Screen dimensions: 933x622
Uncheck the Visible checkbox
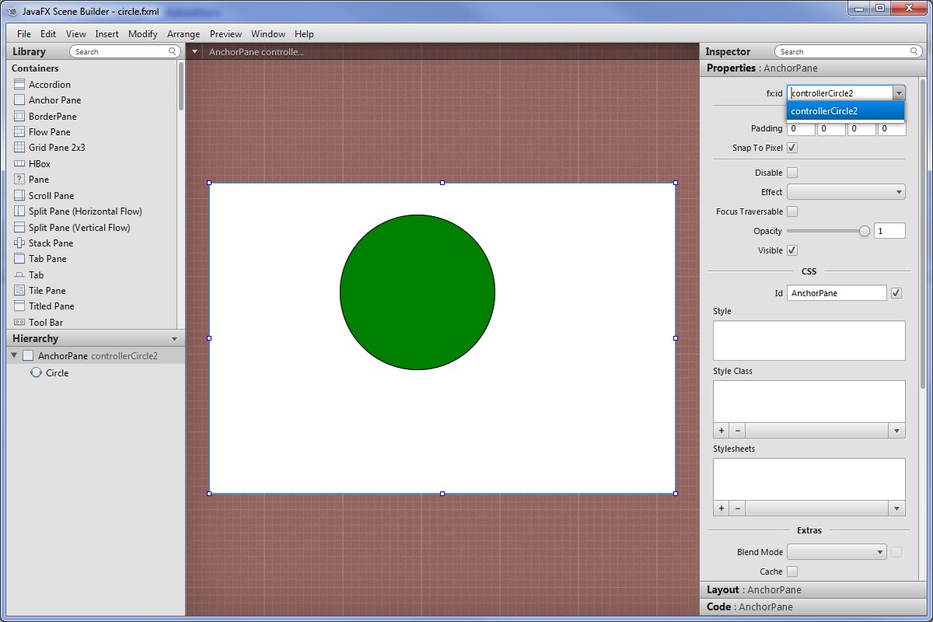[x=792, y=250]
